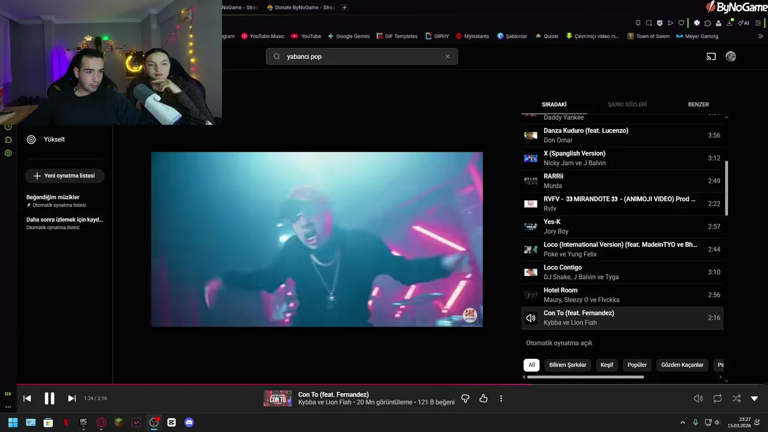This screenshot has width=768, height=432.
Task: Click the pin icon in address bar
Action: (638, 23)
